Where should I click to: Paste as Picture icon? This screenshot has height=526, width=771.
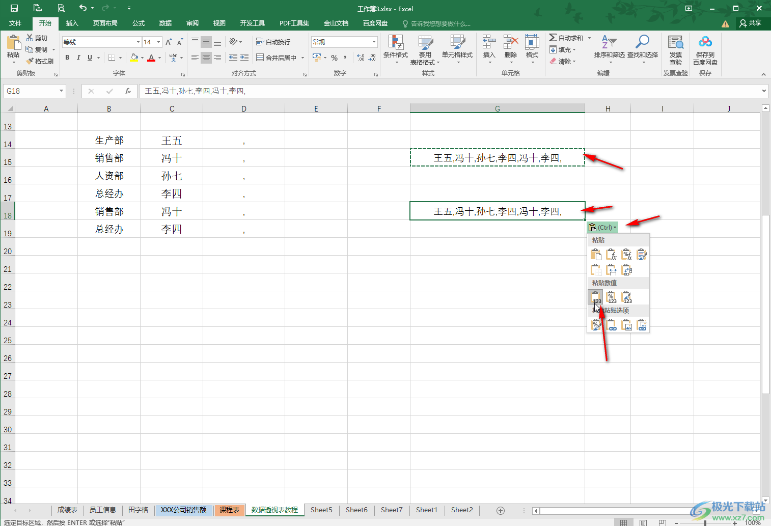click(x=627, y=325)
